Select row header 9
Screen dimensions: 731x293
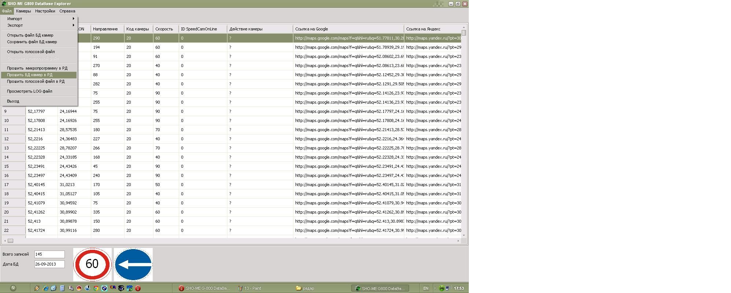(x=14, y=111)
